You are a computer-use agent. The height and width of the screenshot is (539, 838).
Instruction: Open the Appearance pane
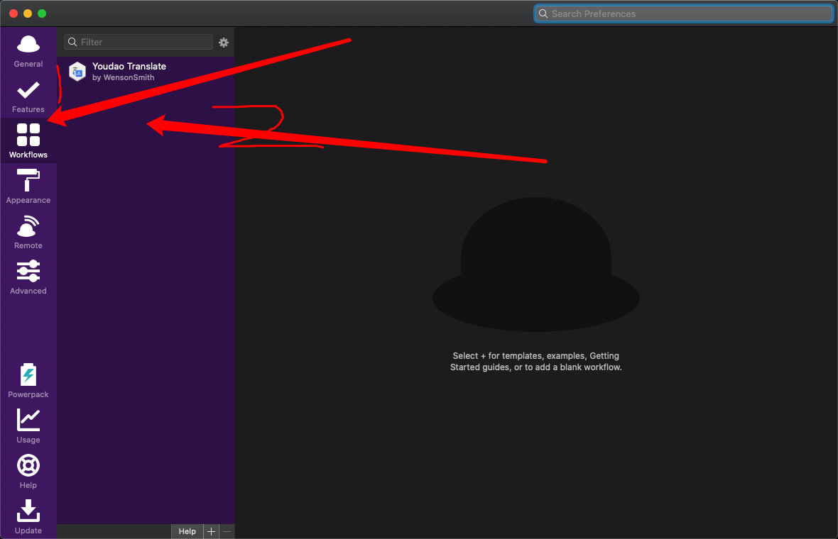pyautogui.click(x=28, y=187)
